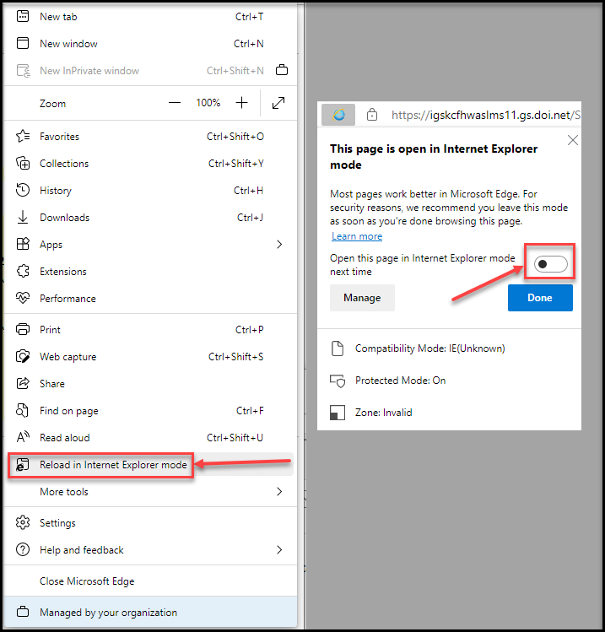The height and width of the screenshot is (632, 605).
Task: Click the Compatibility Mode page icon
Action: point(338,348)
